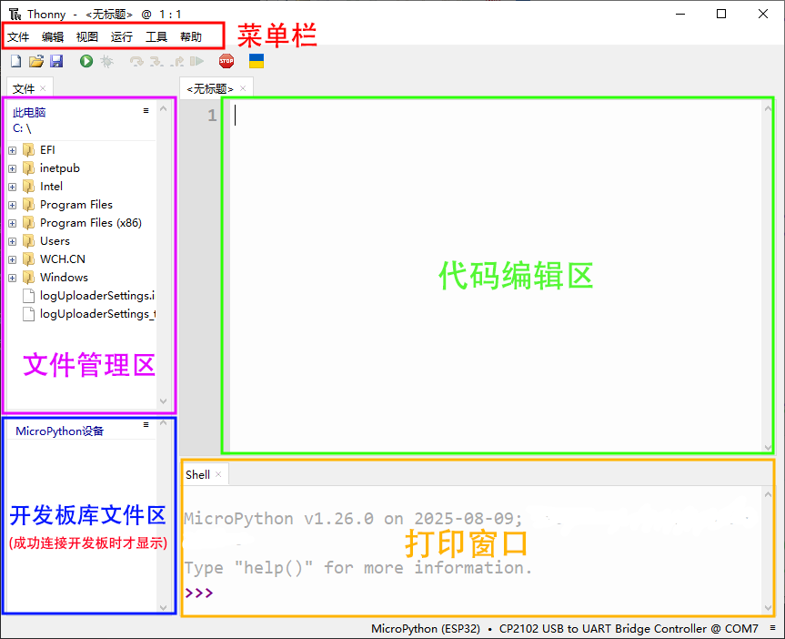Viewport: 785px width, 639px height.
Task: Open the 编辑 menu
Action: click(x=53, y=37)
